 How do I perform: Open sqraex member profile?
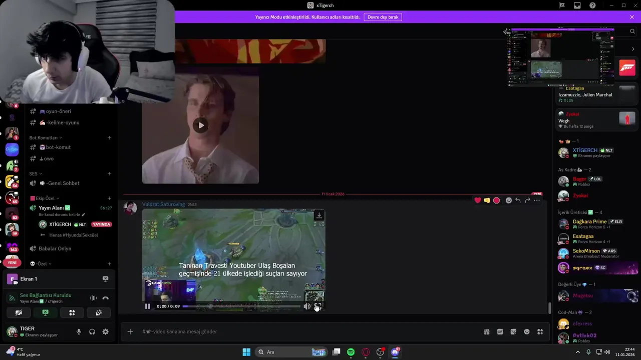tap(598, 268)
